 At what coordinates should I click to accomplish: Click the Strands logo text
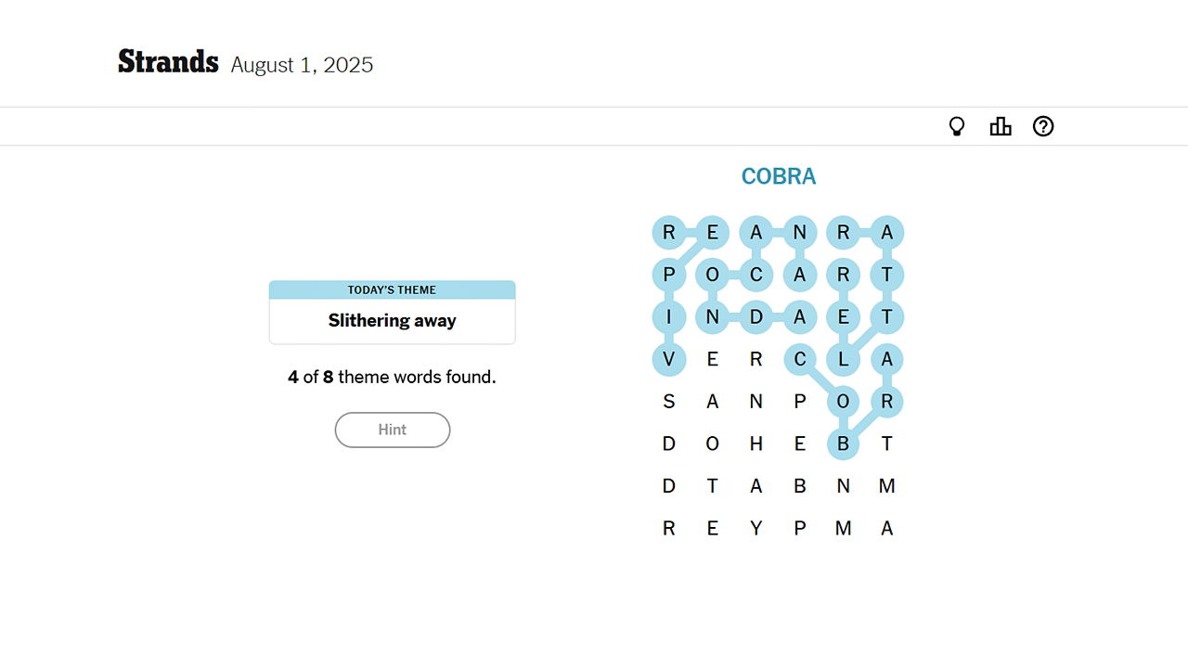pyautogui.click(x=168, y=61)
